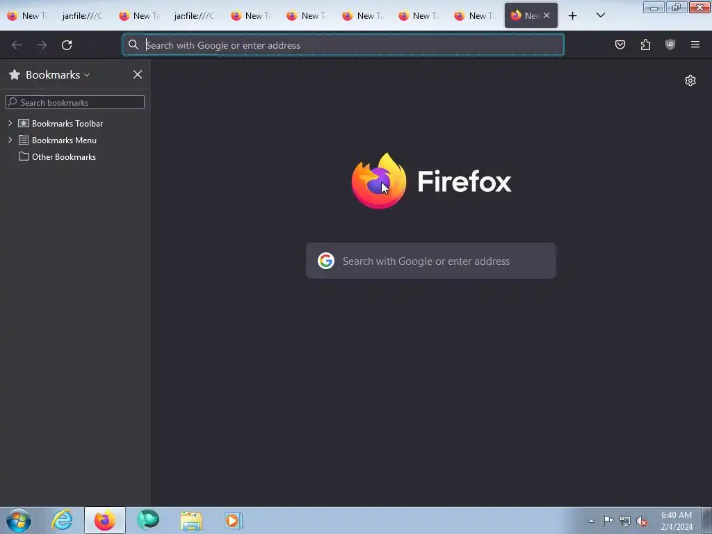Viewport: 712px width, 534px height.
Task: Open the Windows Start orb
Action: [19, 520]
